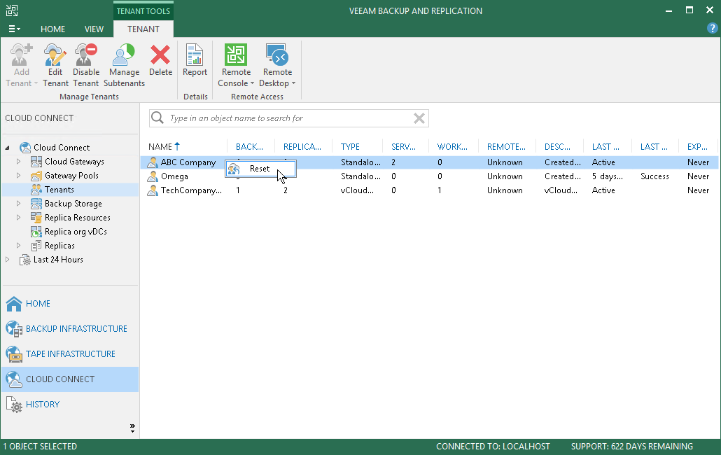Generate a tenant Report from the ribbon
The height and width of the screenshot is (455, 721).
[195, 55]
